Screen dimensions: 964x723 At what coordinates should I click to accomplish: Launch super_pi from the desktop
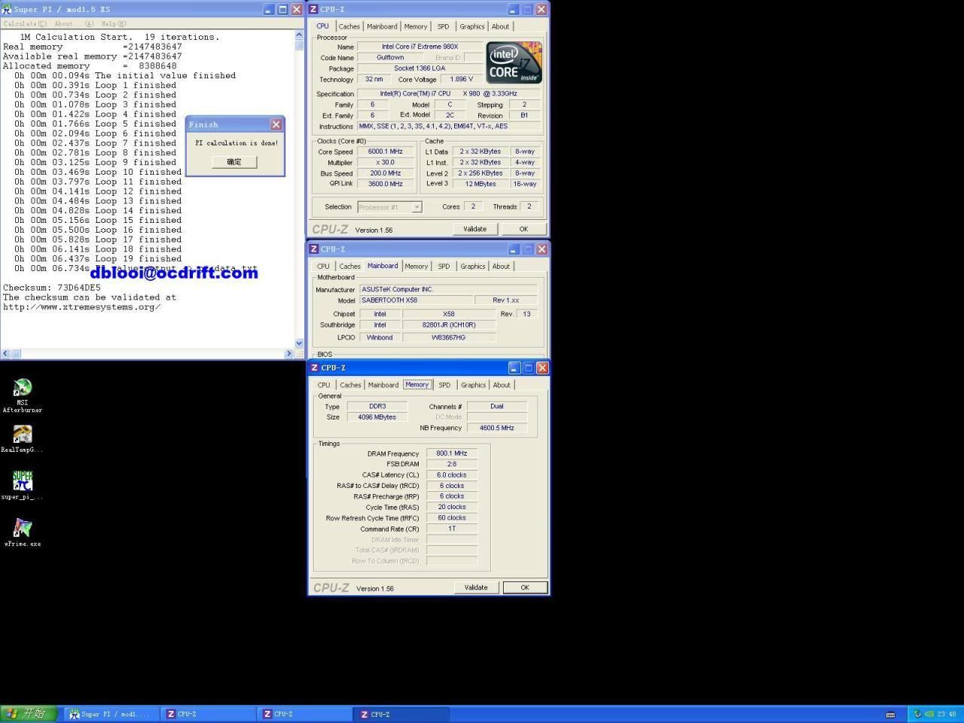click(x=22, y=482)
